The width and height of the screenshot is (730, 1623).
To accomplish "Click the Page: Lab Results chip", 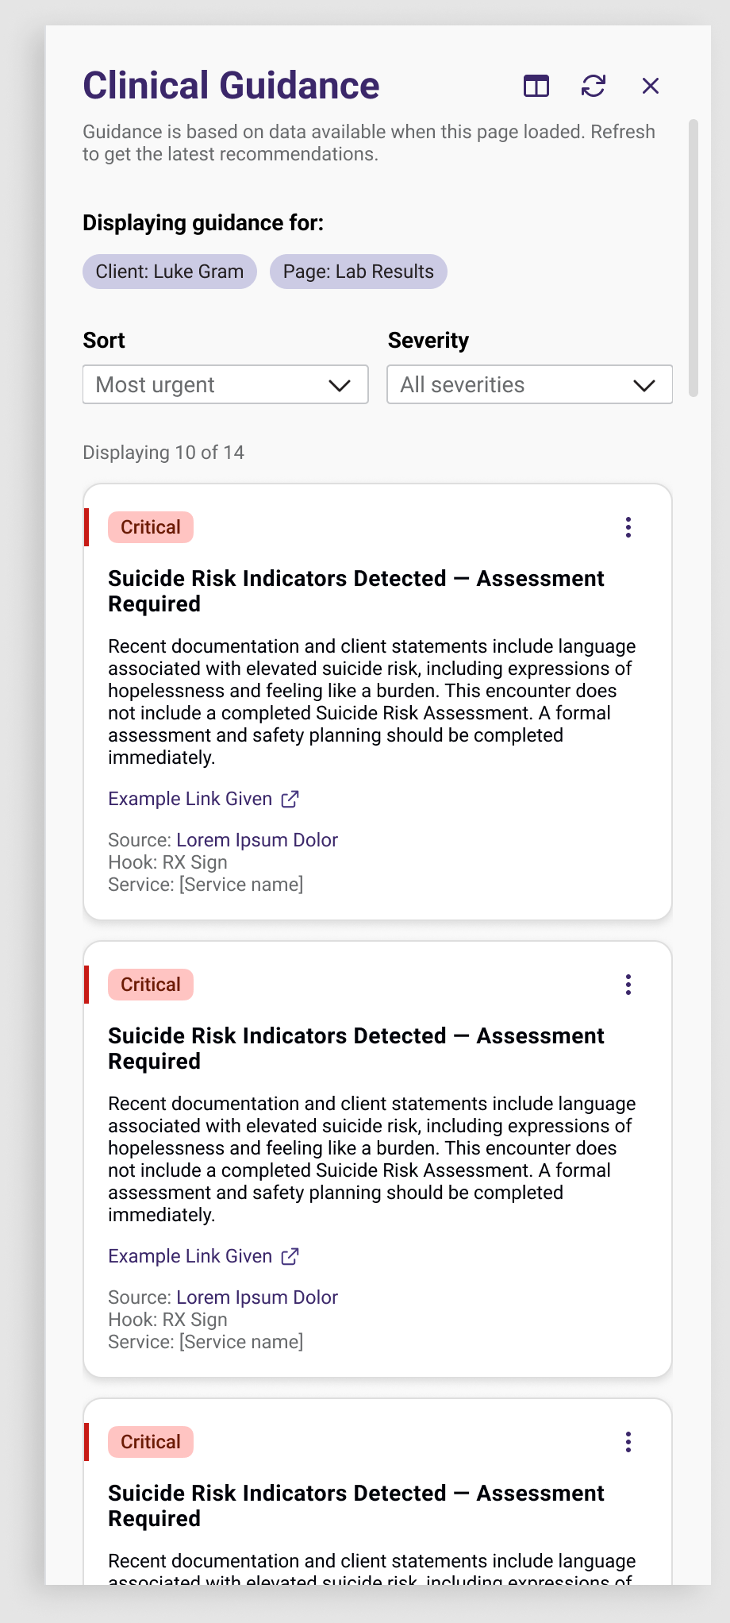I will point(359,272).
